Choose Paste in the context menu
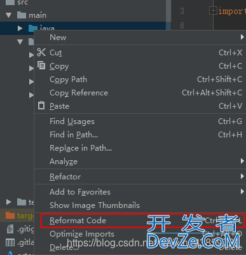The width and height of the screenshot is (246, 255). 140,106
